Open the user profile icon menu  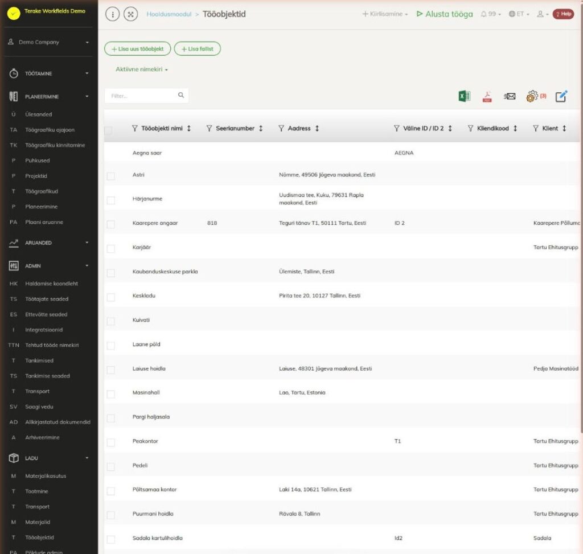(x=543, y=14)
